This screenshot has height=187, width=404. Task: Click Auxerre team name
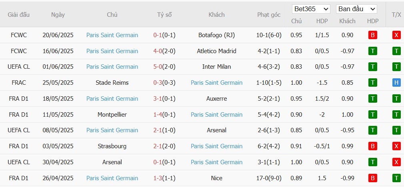(216, 99)
